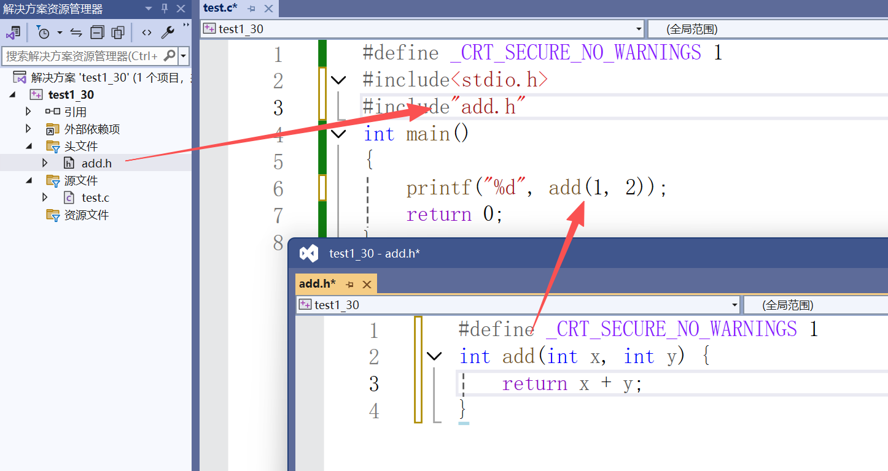Screen dimensions: 888x471
Task: Click the magnifier icon in the search box
Action: 169,56
